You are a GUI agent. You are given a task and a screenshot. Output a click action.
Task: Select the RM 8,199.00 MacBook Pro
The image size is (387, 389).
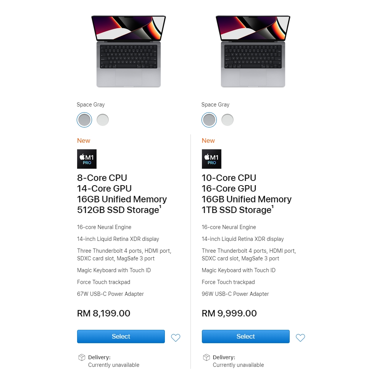coord(121,336)
